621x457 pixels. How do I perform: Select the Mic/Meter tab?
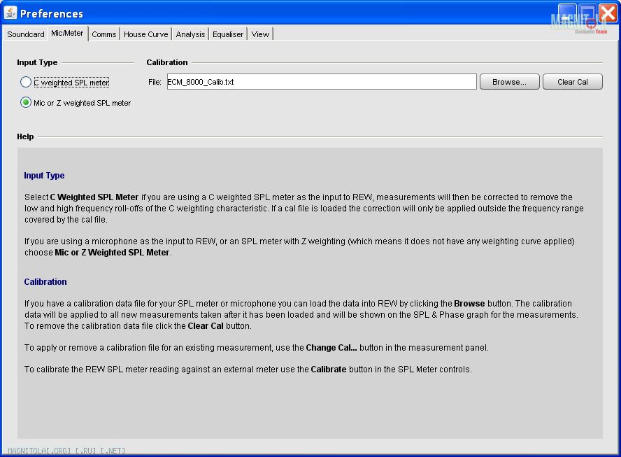(x=67, y=34)
